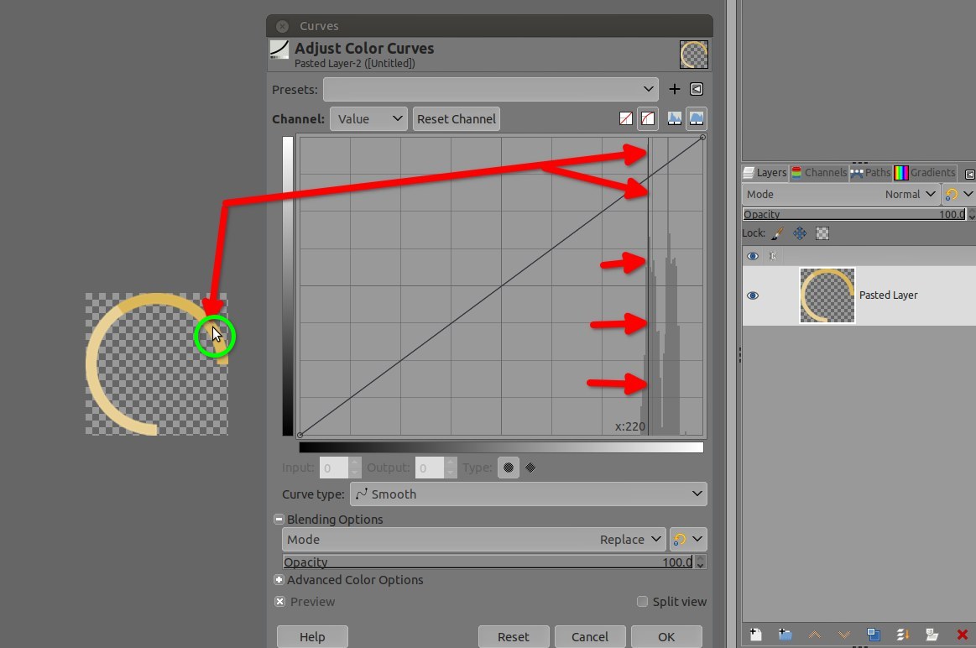
Task: Toggle lock alpha channel
Action: click(822, 233)
